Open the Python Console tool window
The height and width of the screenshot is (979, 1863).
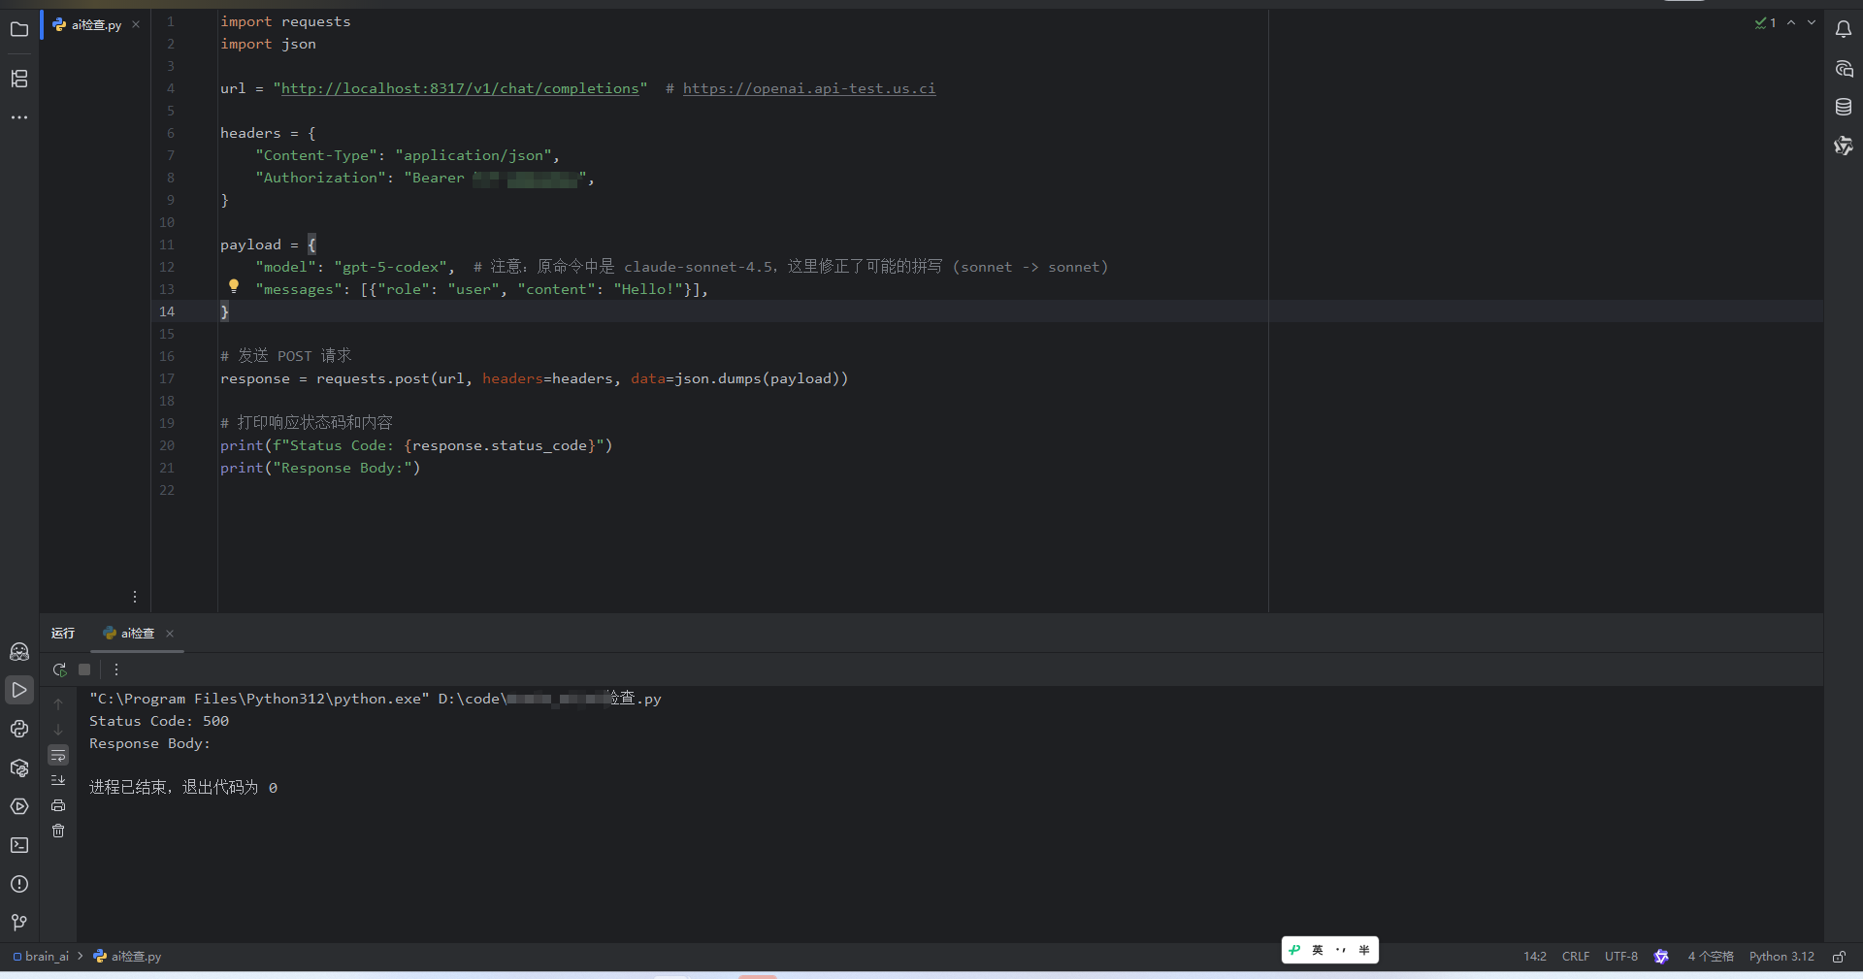point(19,729)
